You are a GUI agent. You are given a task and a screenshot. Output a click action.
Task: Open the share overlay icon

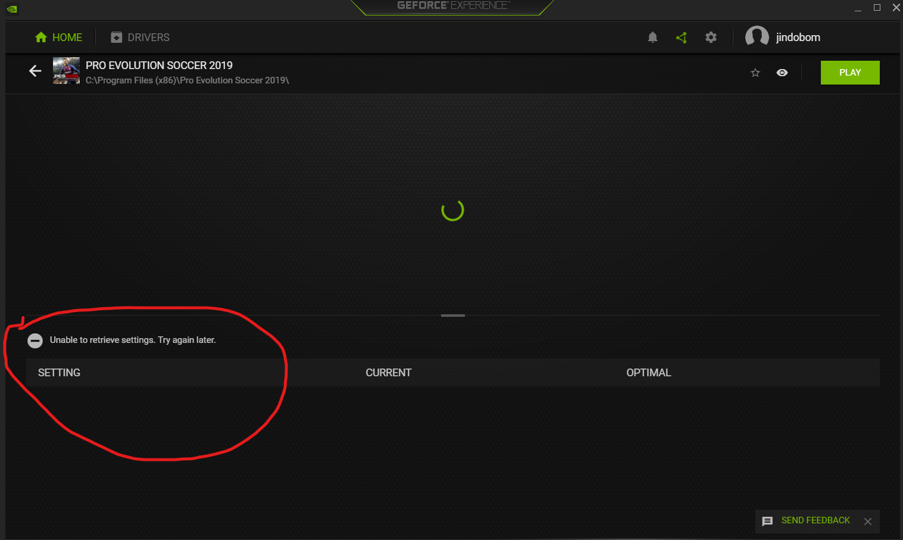point(682,38)
